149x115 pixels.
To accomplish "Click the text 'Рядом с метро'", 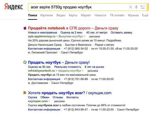I will pos(105,45).
